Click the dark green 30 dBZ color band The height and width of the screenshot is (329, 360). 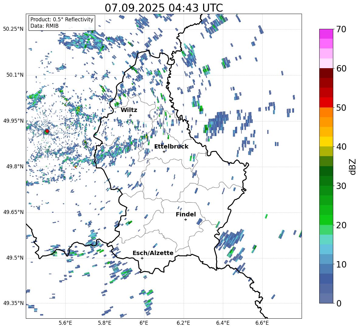pos(326,181)
